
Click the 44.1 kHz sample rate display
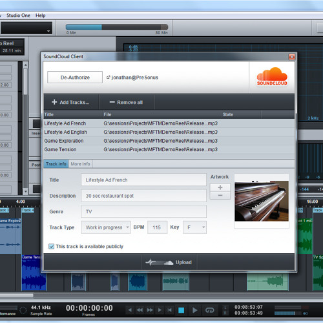(x=41, y=307)
